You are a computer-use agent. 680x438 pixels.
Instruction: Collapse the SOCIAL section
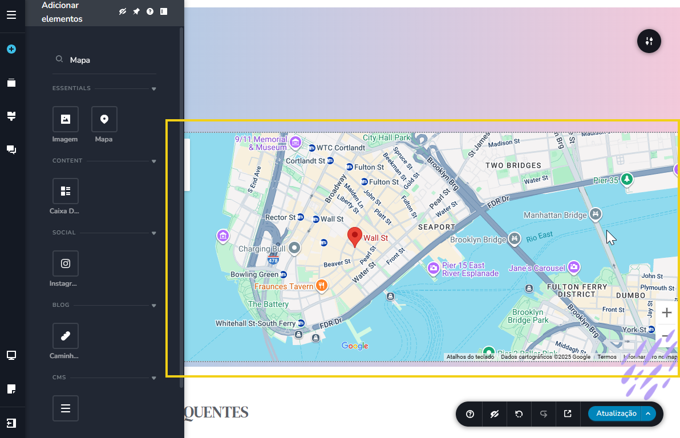click(153, 233)
